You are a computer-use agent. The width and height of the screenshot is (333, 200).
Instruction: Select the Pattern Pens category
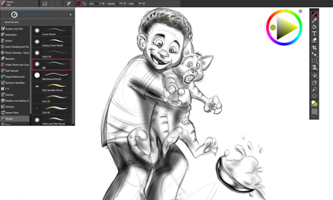(x=15, y=112)
